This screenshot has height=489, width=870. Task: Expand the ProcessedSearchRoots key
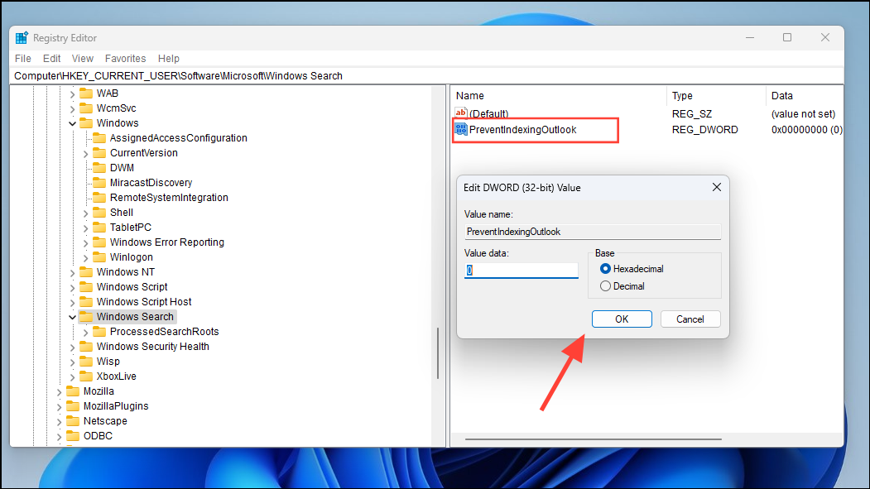click(85, 332)
